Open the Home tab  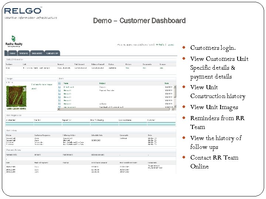pyautogui.click(x=13, y=53)
